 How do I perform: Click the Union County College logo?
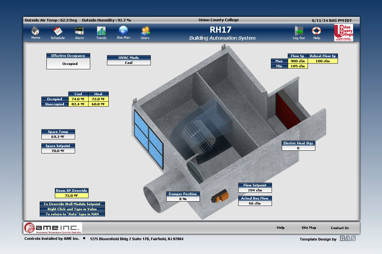tap(343, 33)
